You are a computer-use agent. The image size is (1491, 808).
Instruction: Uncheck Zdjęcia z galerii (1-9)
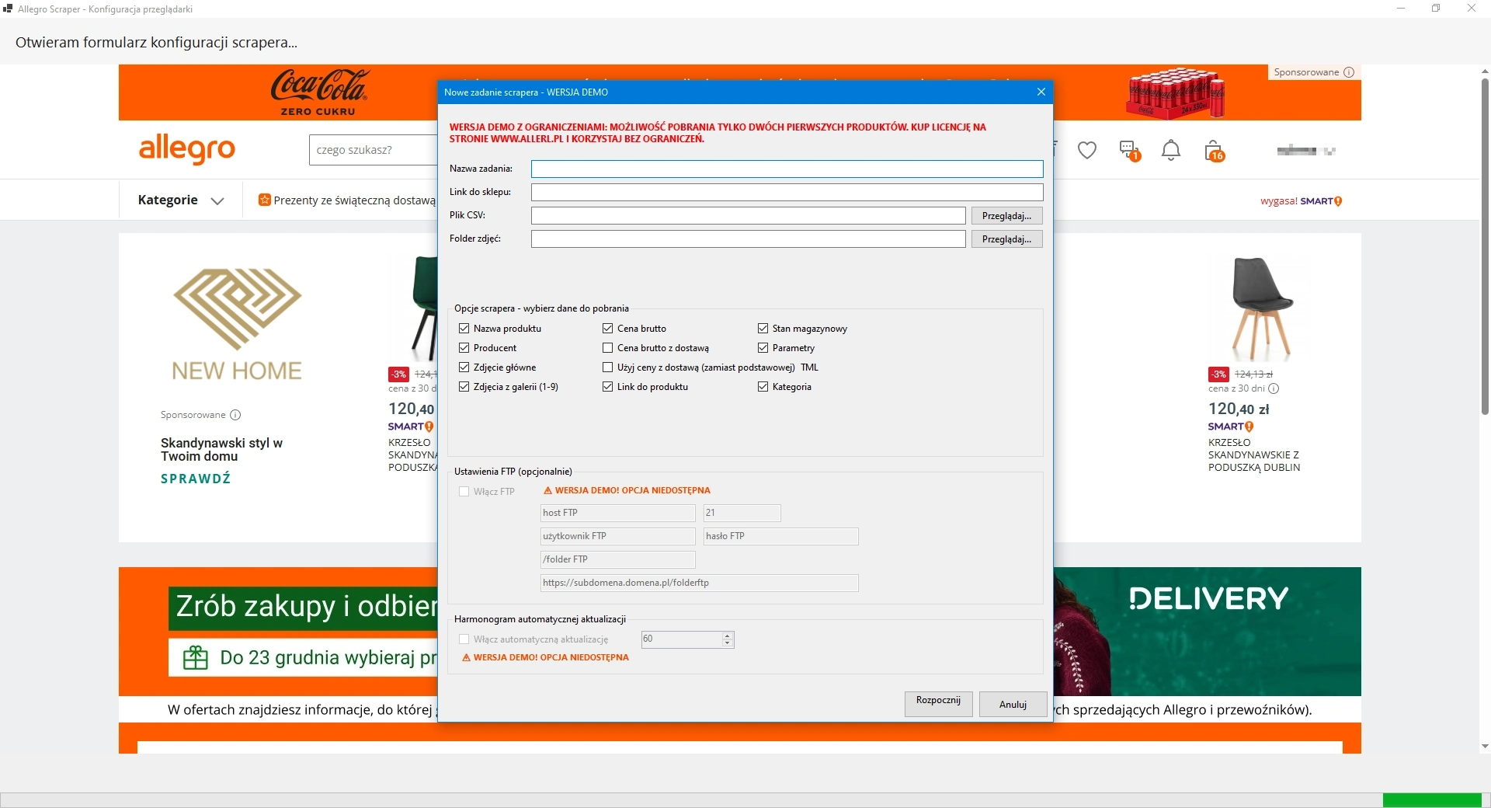(464, 387)
